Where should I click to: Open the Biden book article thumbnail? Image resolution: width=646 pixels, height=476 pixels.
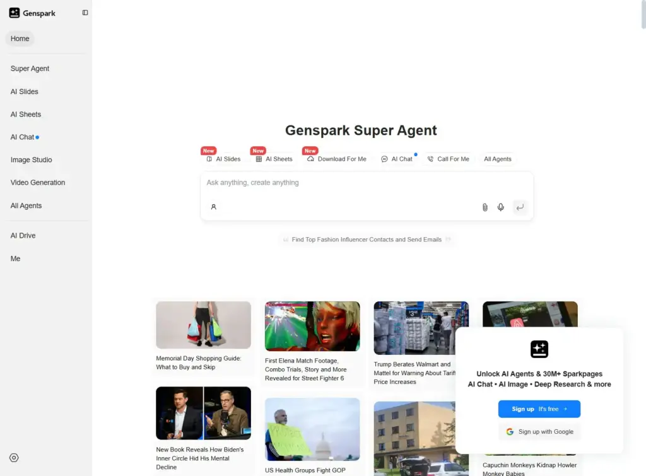tap(204, 413)
